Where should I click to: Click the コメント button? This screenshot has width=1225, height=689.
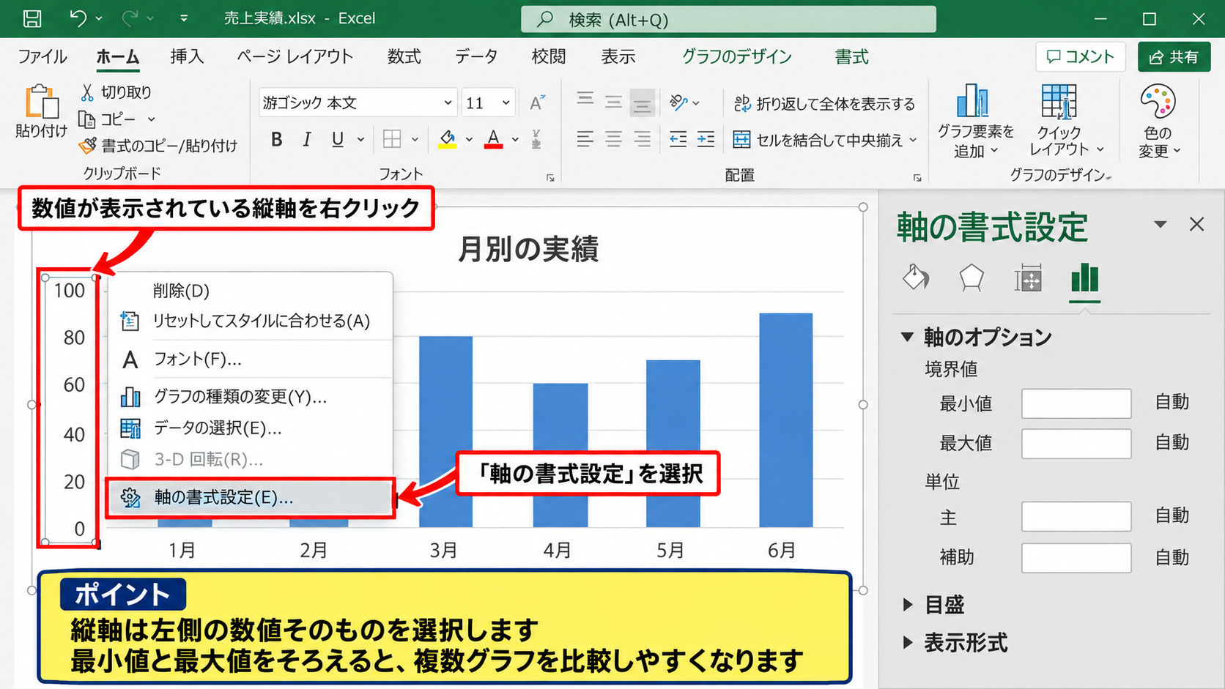pos(1081,56)
